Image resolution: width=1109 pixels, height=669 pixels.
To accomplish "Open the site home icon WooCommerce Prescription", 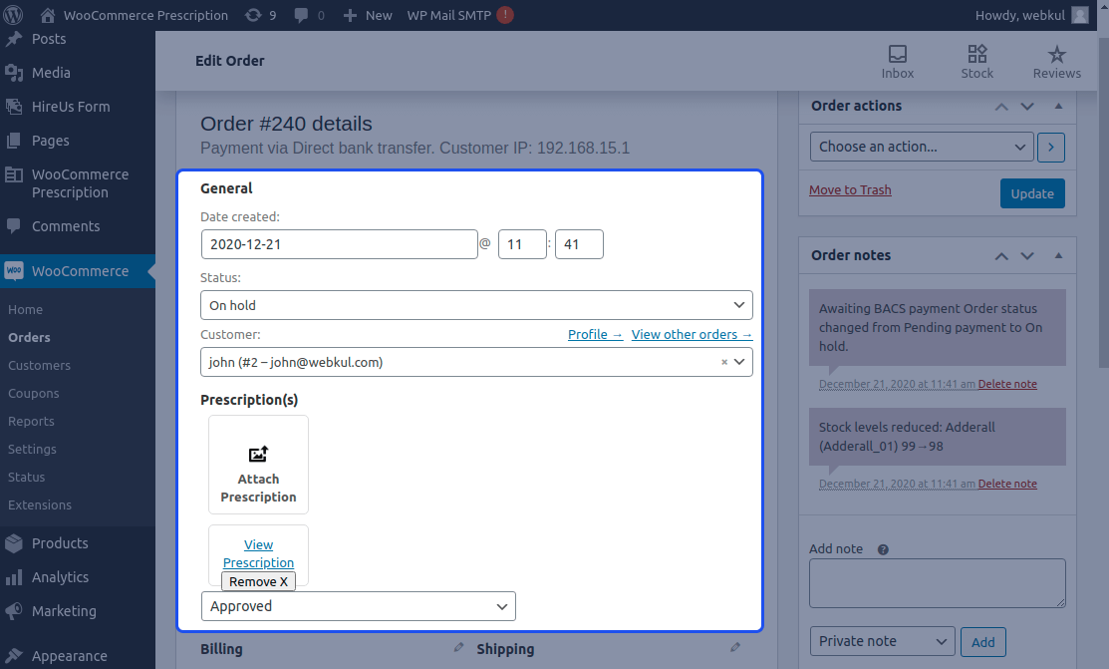I will point(48,15).
